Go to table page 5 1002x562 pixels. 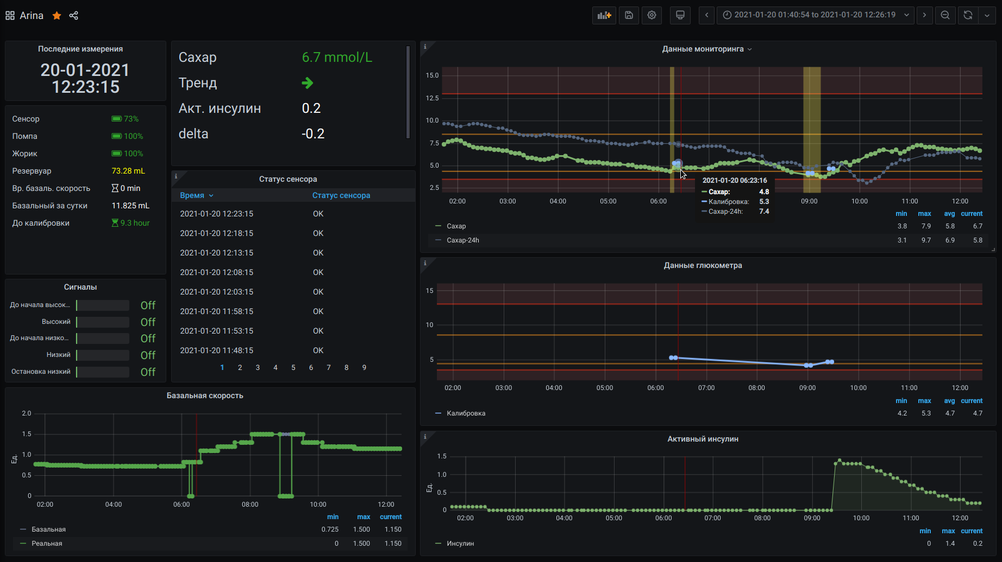coord(293,368)
